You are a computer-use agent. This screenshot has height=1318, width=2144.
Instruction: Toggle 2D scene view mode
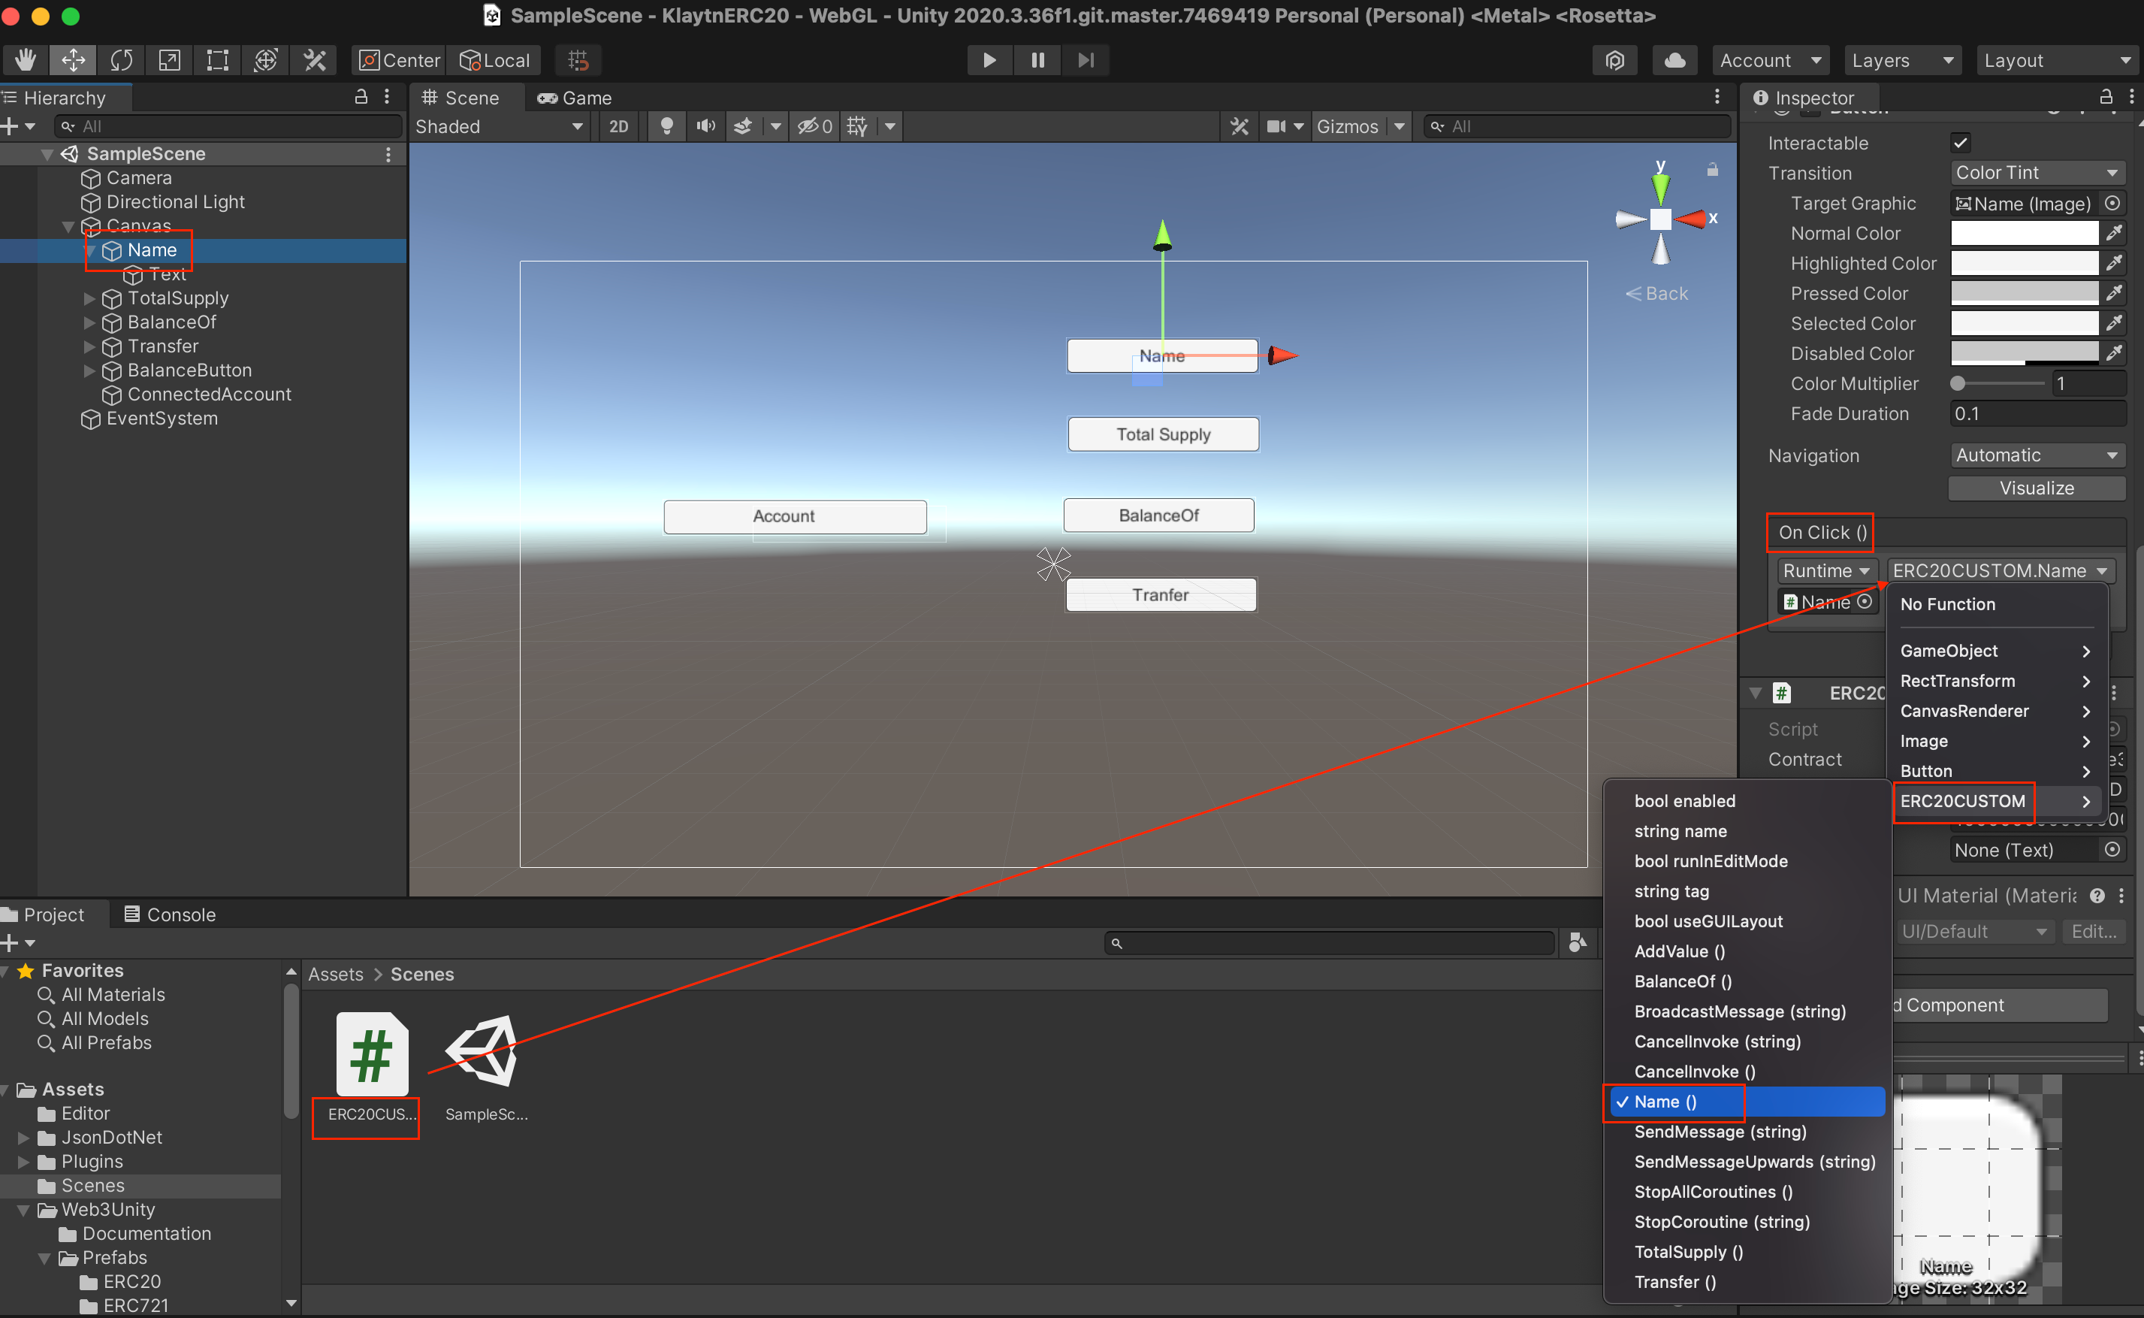[x=618, y=126]
